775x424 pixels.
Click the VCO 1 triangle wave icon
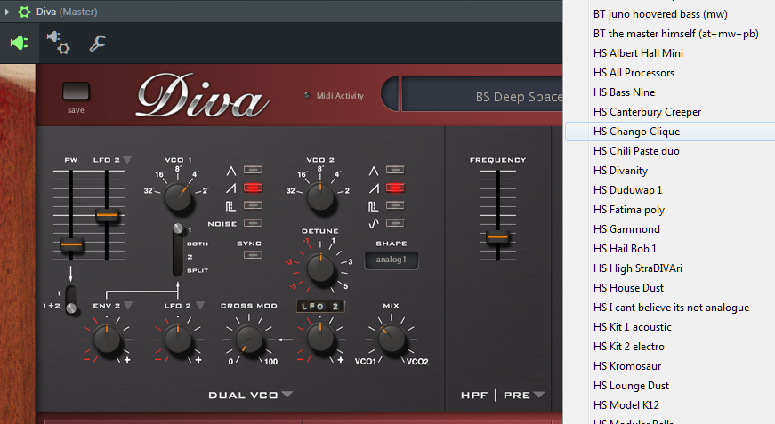[231, 171]
